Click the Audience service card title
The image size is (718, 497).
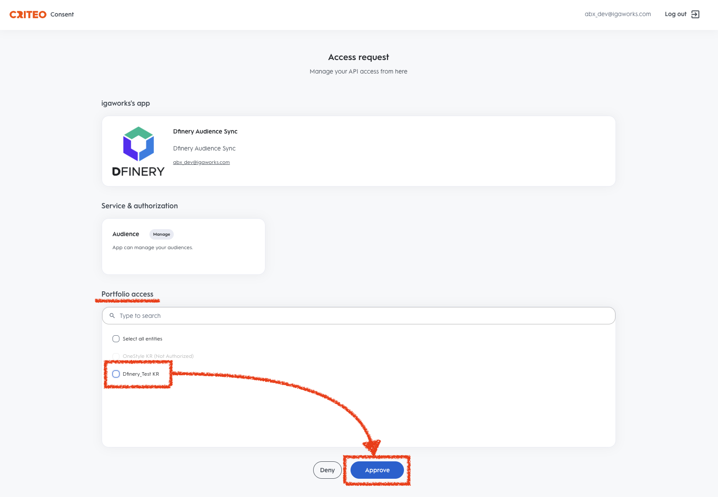(126, 234)
